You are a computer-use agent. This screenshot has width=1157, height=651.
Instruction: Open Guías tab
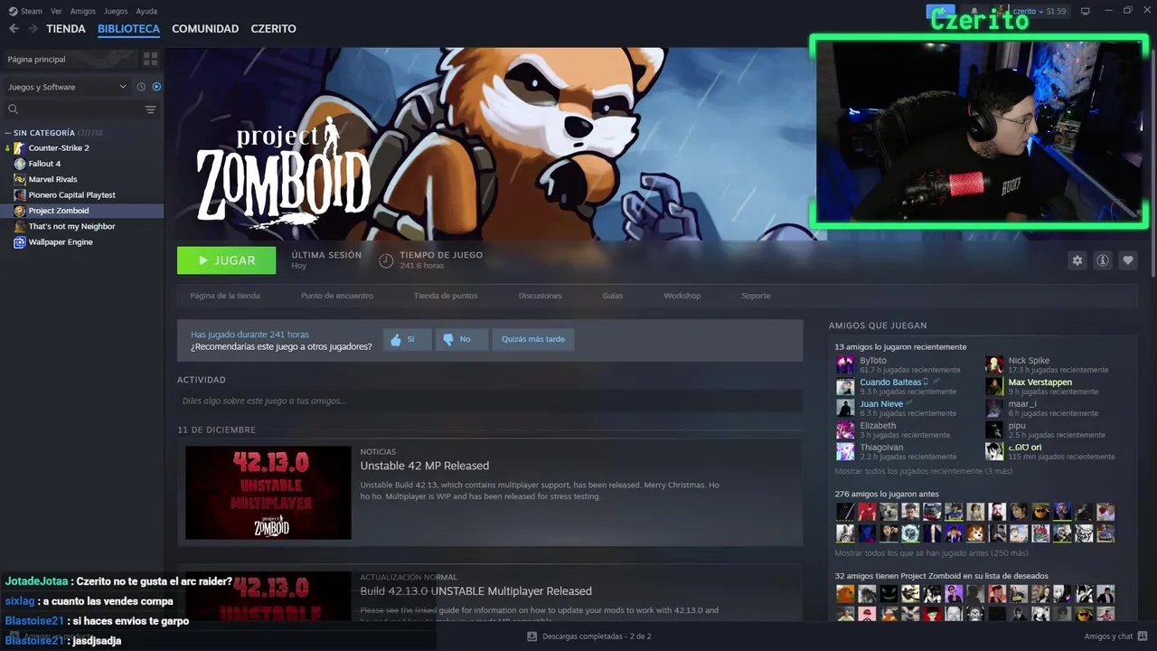tap(612, 296)
